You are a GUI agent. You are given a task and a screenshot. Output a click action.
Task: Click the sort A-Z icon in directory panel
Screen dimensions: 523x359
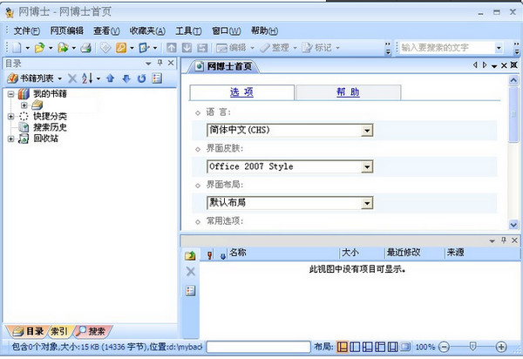click(89, 78)
